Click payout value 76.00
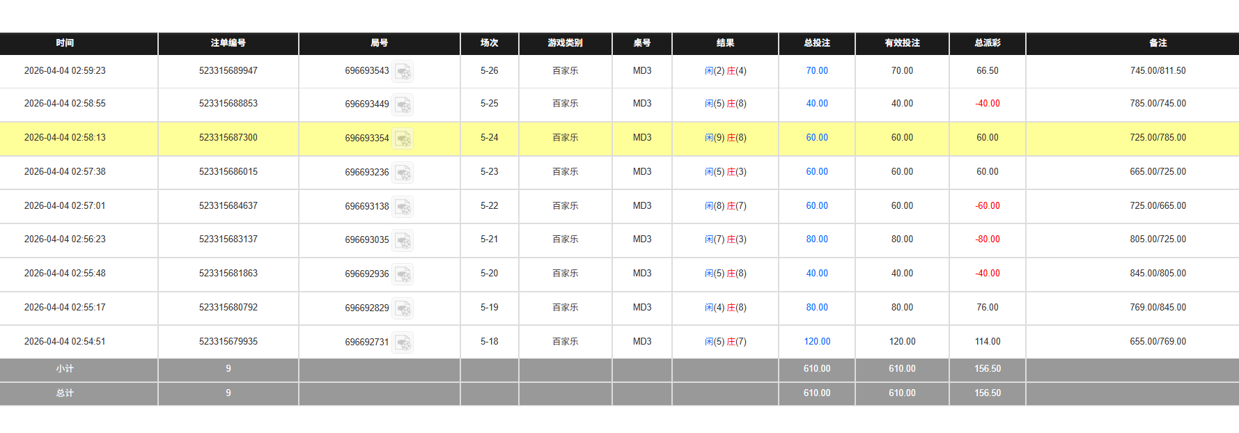 988,308
